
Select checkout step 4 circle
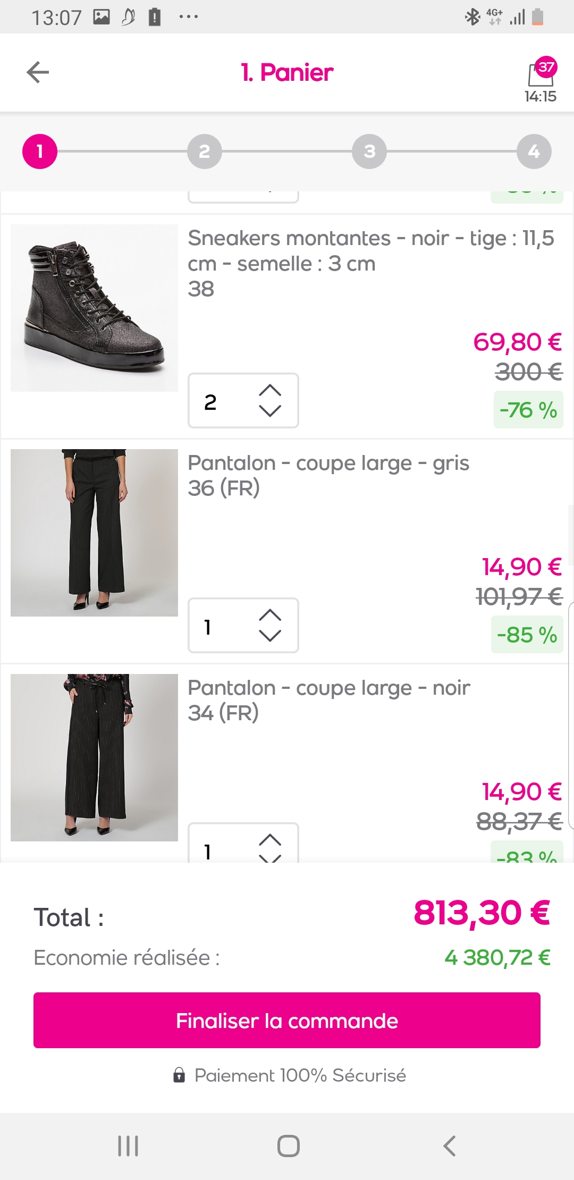534,151
